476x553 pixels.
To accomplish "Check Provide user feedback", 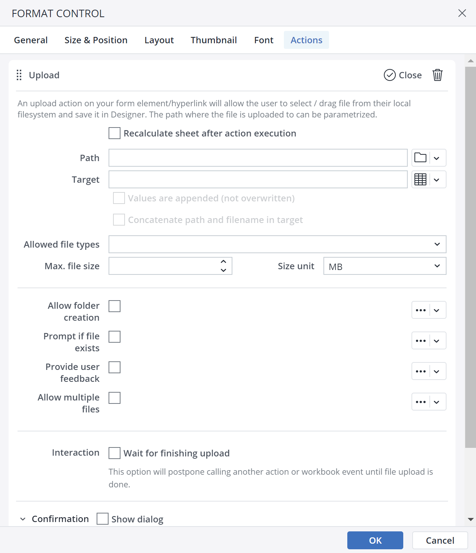I will (x=115, y=367).
